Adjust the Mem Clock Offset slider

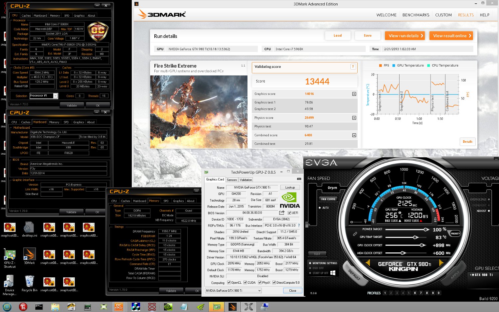[403, 253]
